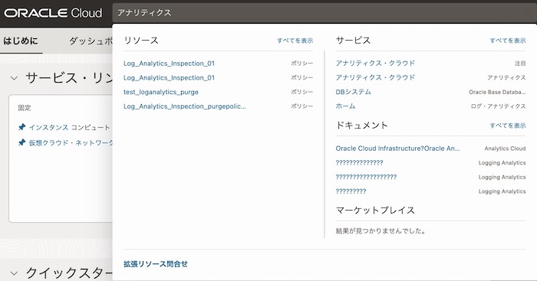
Task: Switch to the はじめに tab
Action: coord(21,41)
